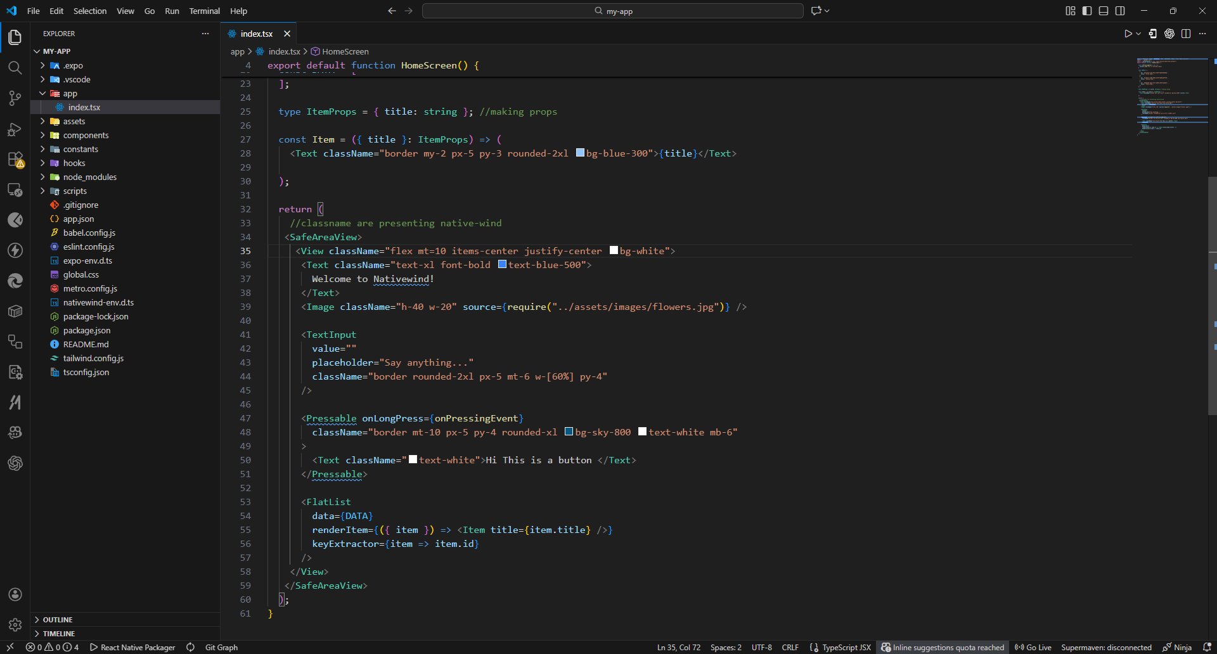This screenshot has height=654, width=1217.
Task: Click the Split Editor Right icon
Action: [x=1186, y=34]
